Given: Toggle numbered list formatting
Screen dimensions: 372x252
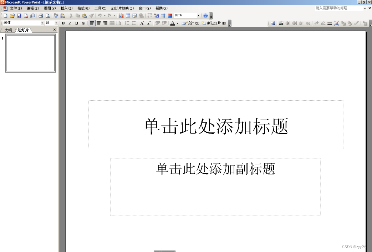Looking at the screenshot, I should [127, 23].
